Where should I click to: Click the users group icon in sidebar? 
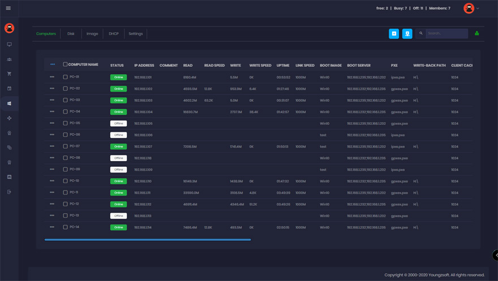(x=9, y=59)
